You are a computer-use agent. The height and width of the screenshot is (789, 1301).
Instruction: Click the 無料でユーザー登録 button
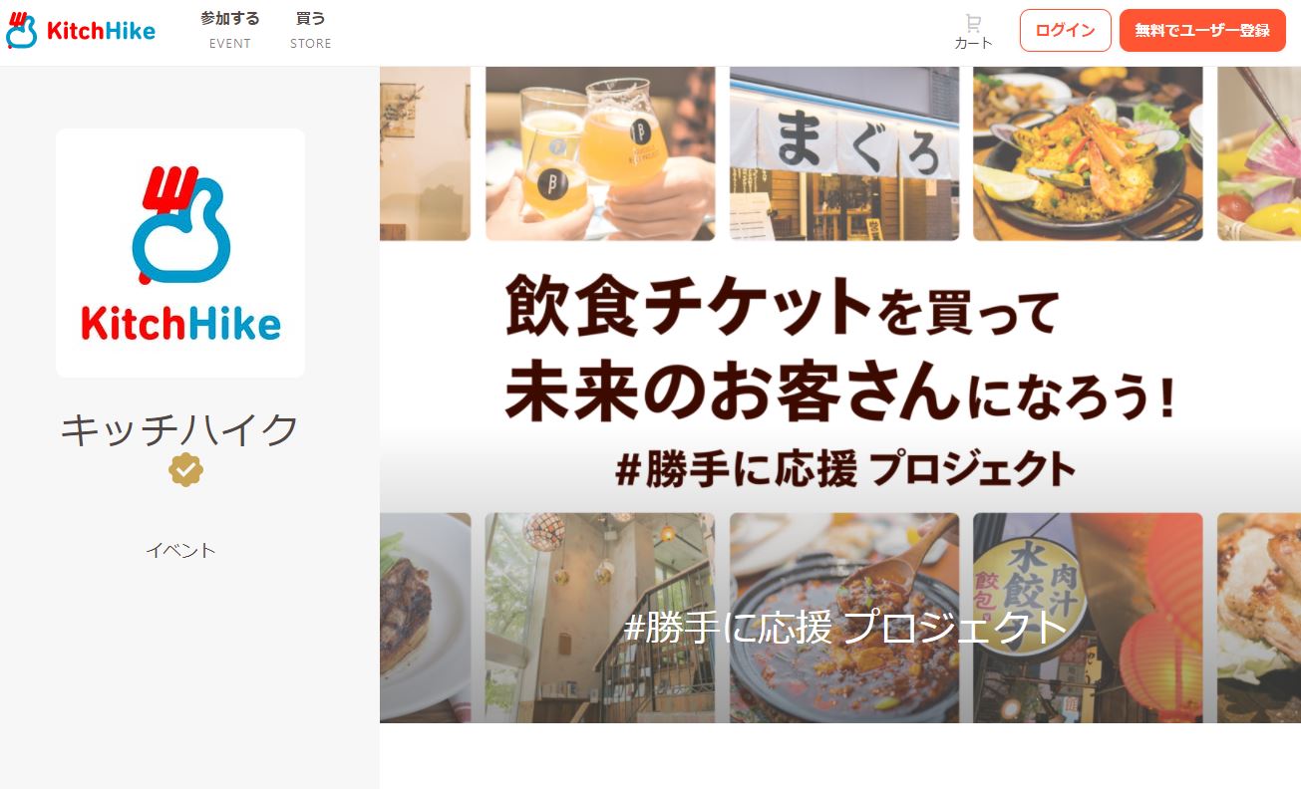pos(1202,30)
